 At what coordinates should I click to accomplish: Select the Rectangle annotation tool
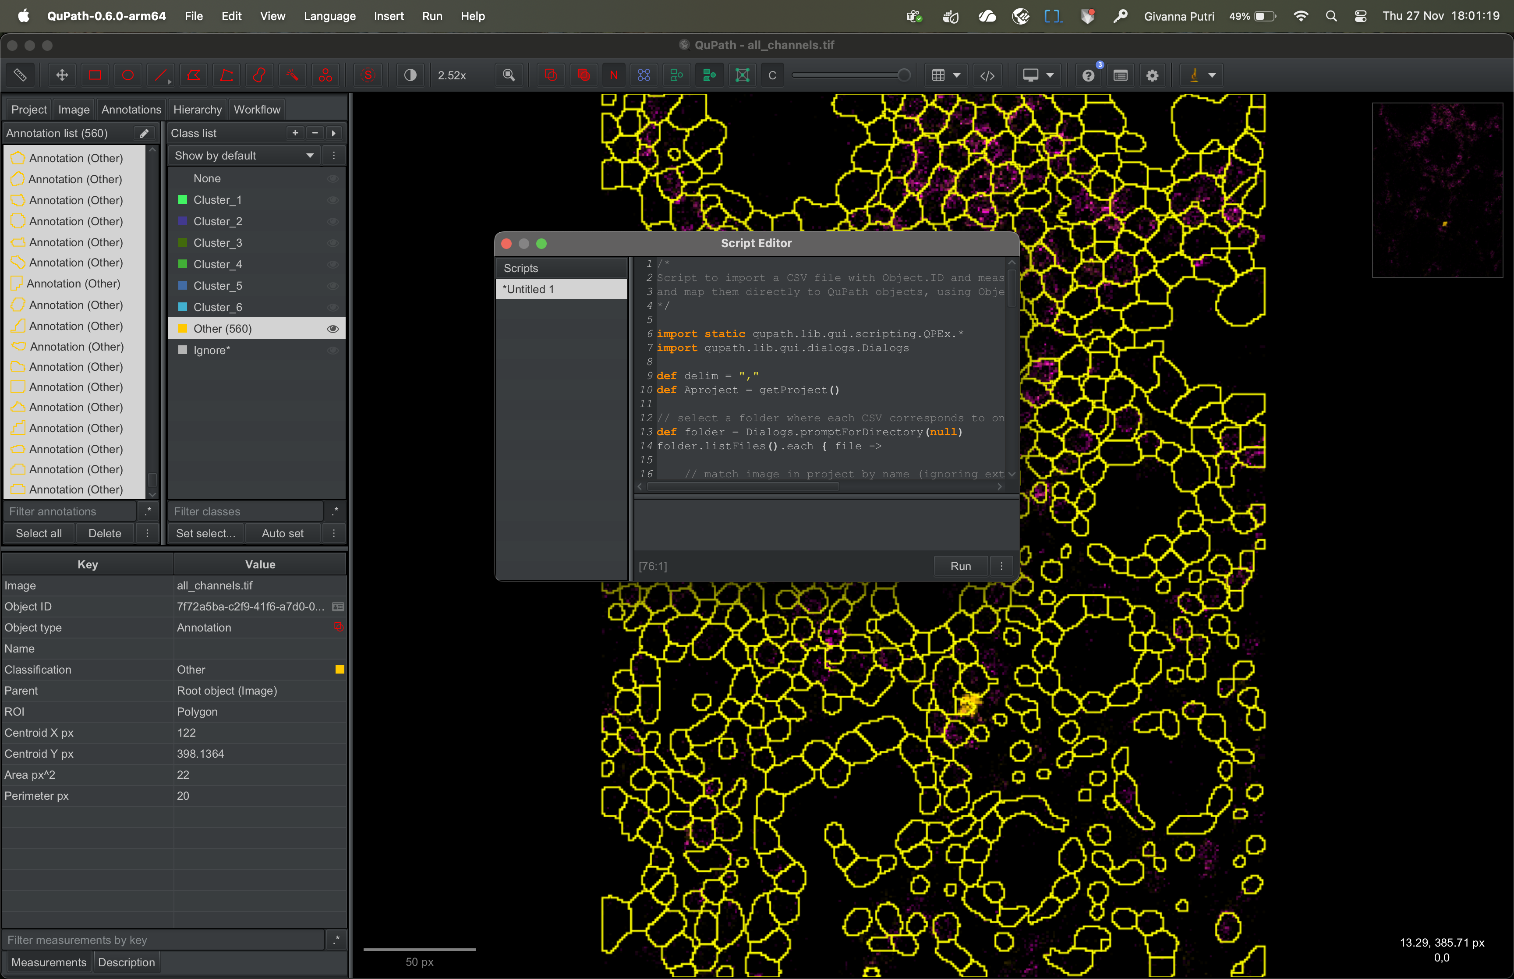pos(95,75)
